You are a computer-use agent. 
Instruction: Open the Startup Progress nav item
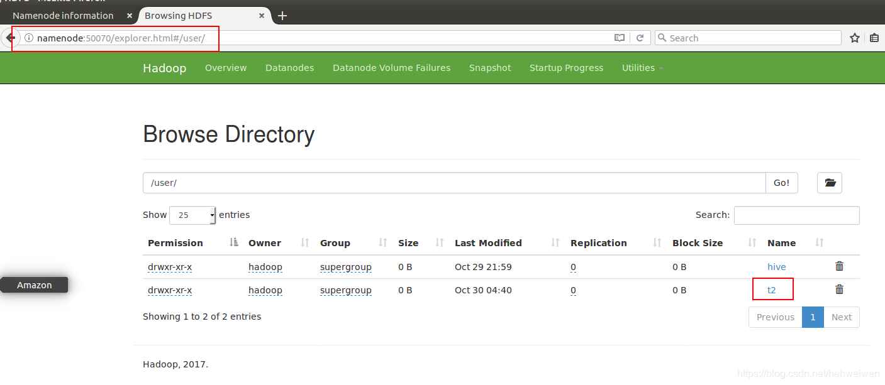[566, 68]
